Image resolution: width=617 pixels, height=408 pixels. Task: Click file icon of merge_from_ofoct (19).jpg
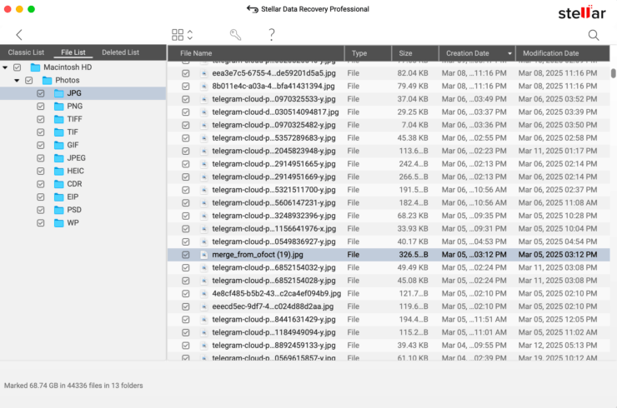tap(203, 255)
